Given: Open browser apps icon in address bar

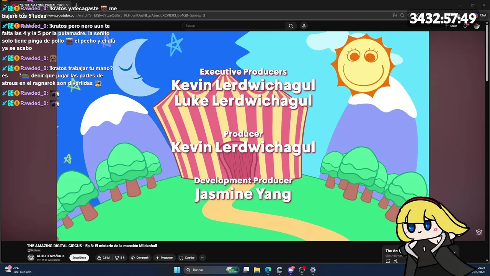Looking at the screenshot, I should click(x=395, y=15).
